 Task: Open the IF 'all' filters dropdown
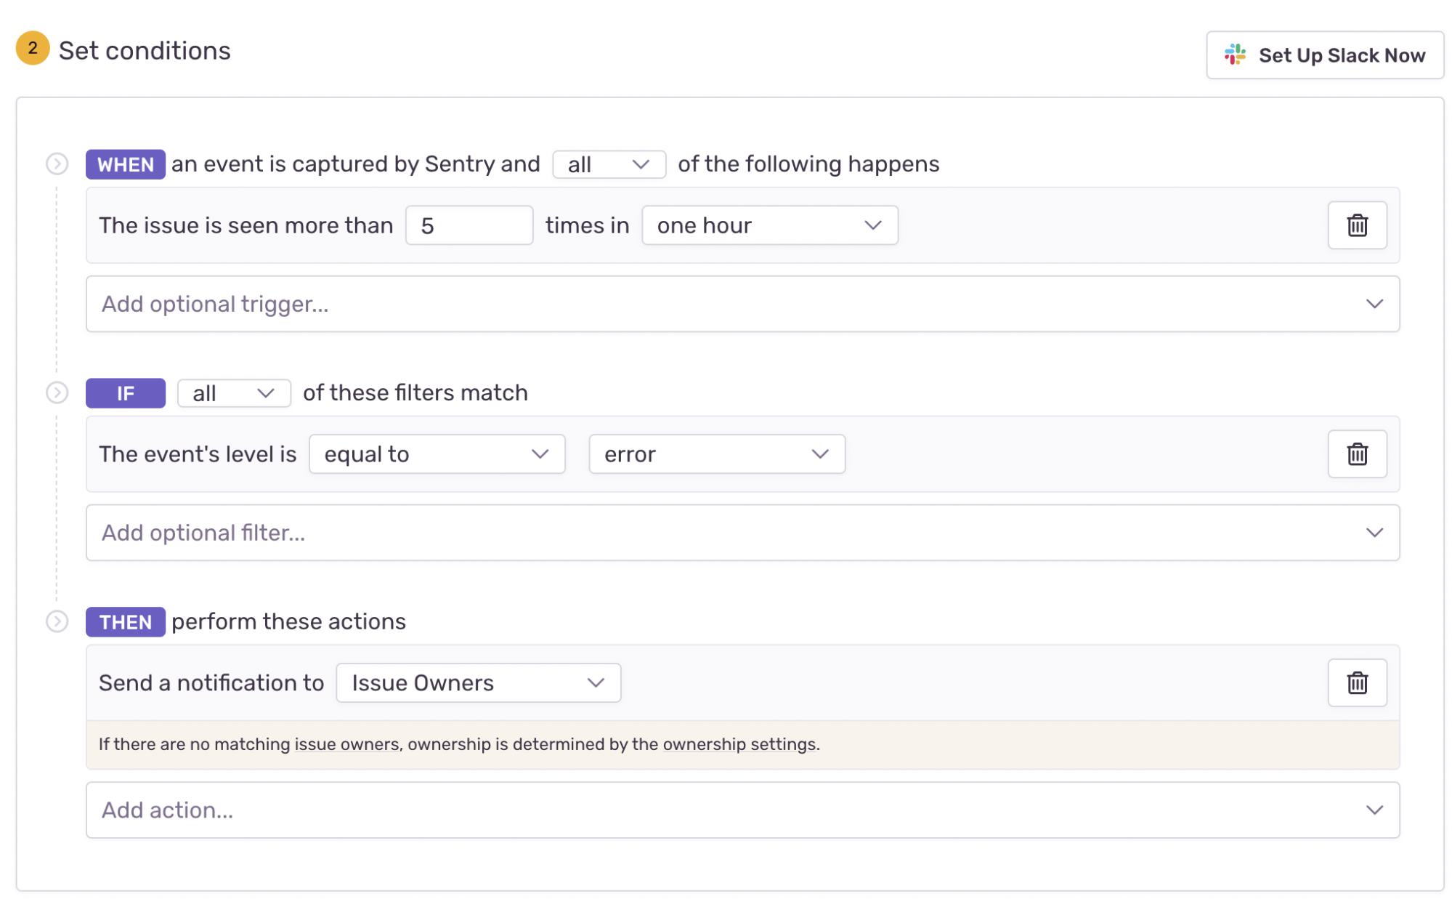point(233,393)
